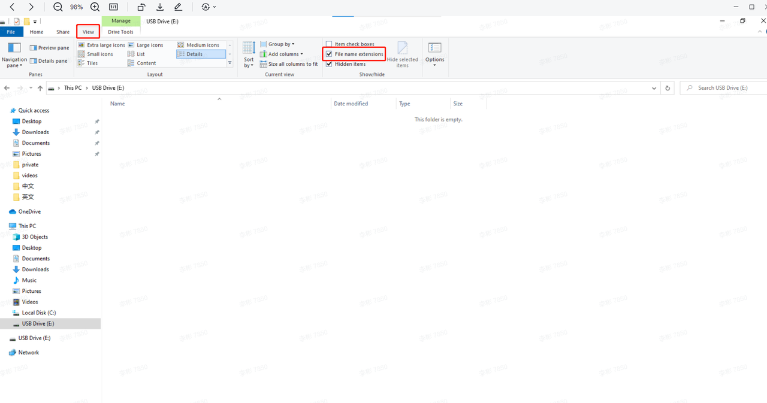Viewport: 767px width, 403px height.
Task: Open the Drive Tools tab
Action: (120, 31)
